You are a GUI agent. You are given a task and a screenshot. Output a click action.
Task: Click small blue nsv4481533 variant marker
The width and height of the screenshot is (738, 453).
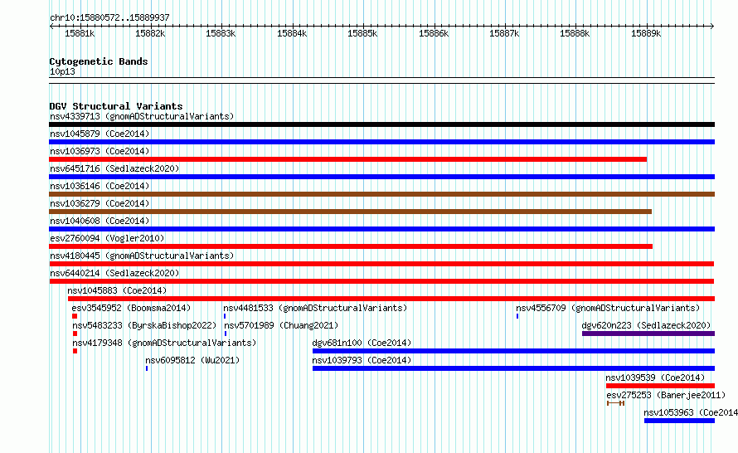(x=225, y=316)
